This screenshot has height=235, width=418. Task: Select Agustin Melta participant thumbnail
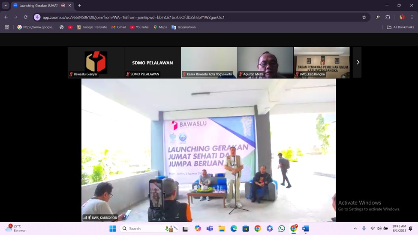click(265, 63)
